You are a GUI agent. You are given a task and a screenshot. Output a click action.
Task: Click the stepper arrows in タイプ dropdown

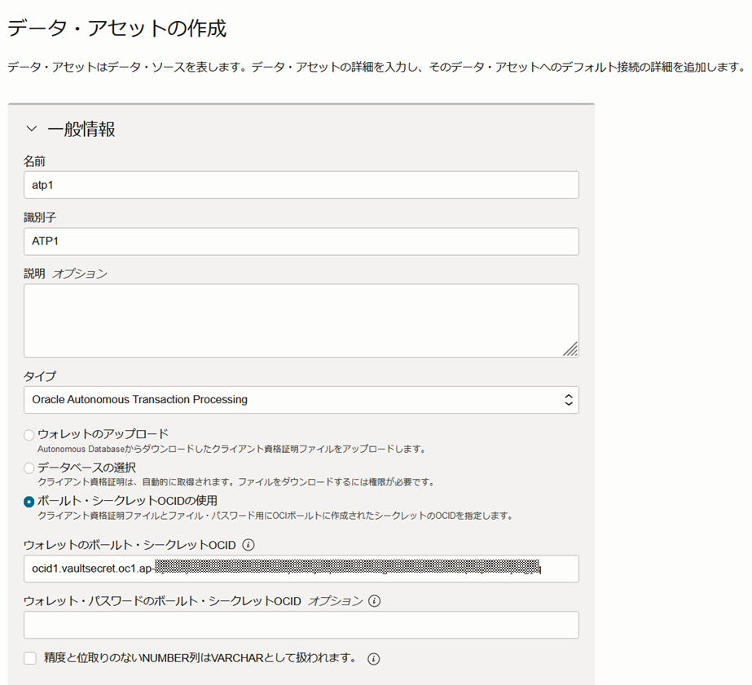[569, 400]
